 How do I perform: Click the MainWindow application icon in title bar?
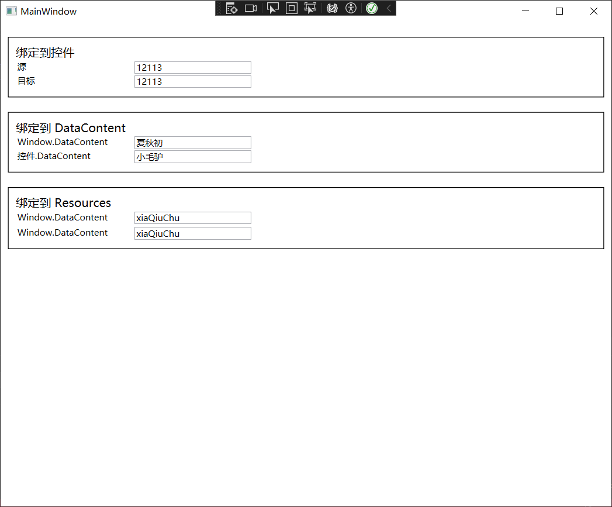tap(11, 11)
